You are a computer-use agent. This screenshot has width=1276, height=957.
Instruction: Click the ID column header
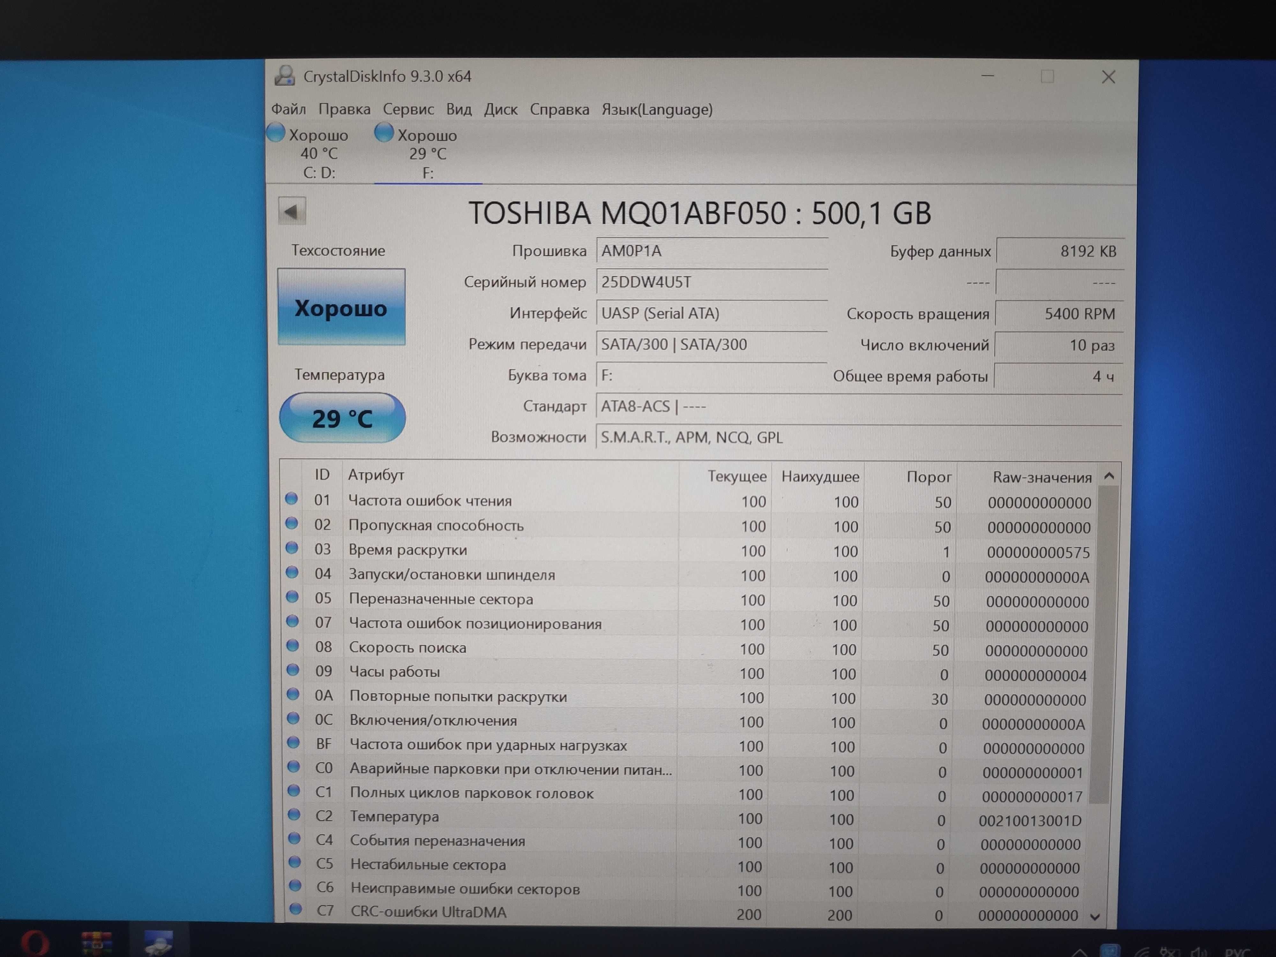coord(322,475)
